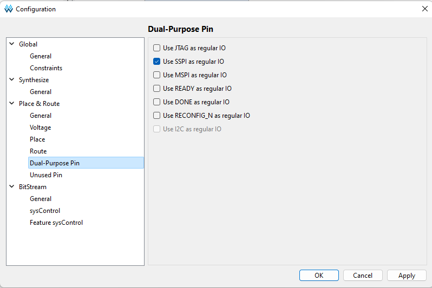Collapse the BitStream tree node
Image resolution: width=432 pixels, height=288 pixels.
12,186
